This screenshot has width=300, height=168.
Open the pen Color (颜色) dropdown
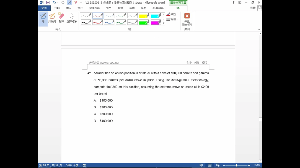[172, 14]
